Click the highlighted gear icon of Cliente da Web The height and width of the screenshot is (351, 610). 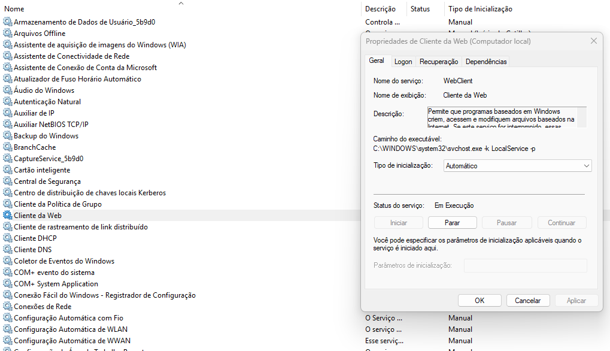7,216
